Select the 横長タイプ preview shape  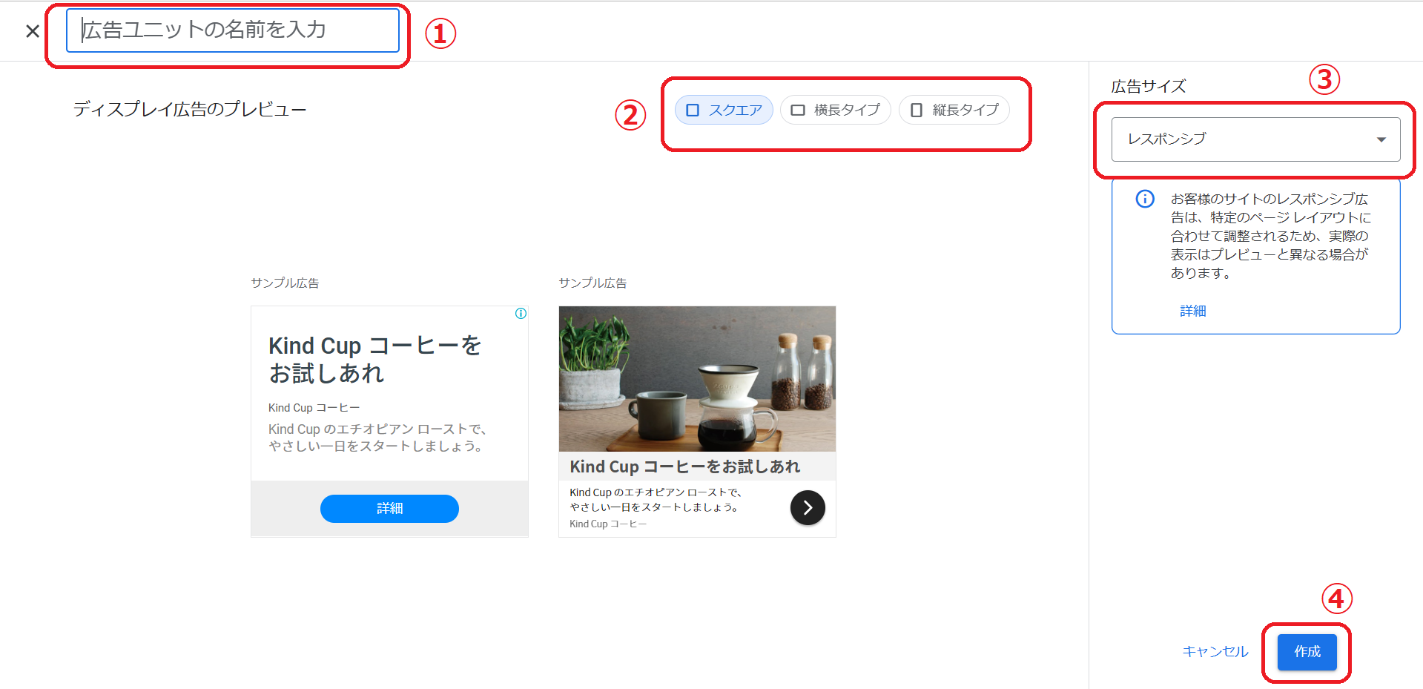point(836,110)
